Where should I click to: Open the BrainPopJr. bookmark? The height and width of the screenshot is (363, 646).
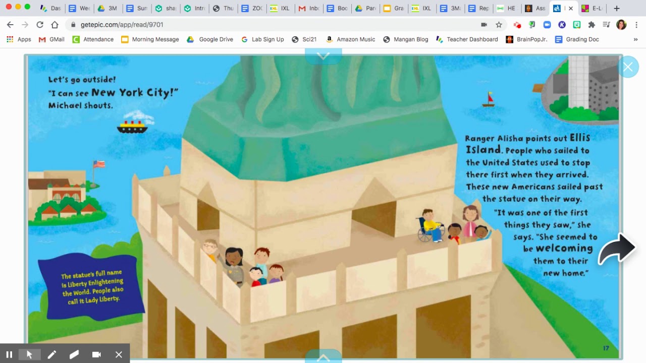tap(527, 39)
